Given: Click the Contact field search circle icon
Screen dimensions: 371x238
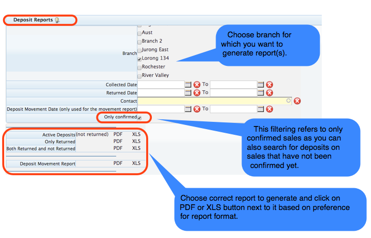Looking at the screenshot, I should click(x=288, y=101).
